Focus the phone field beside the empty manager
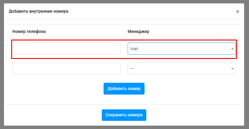The height and width of the screenshot is (129, 249). pos(66,68)
